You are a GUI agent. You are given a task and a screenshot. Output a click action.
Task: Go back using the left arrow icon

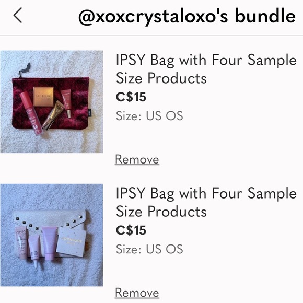tap(18, 15)
